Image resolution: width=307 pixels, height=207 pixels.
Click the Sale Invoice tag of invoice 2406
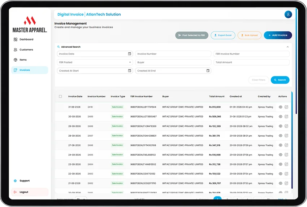tap(117, 145)
